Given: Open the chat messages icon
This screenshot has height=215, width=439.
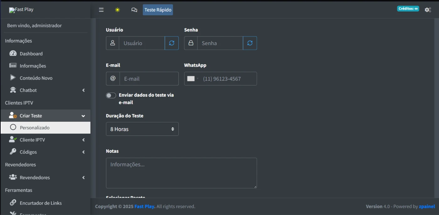Looking at the screenshot, I should pos(134,10).
